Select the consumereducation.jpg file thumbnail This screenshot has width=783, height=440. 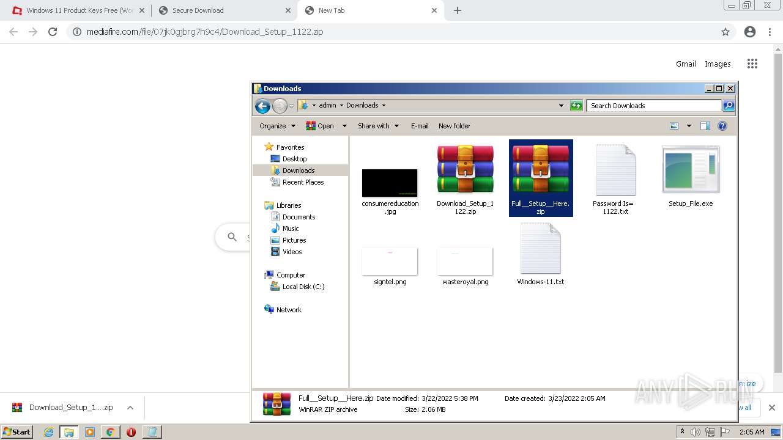tap(390, 183)
